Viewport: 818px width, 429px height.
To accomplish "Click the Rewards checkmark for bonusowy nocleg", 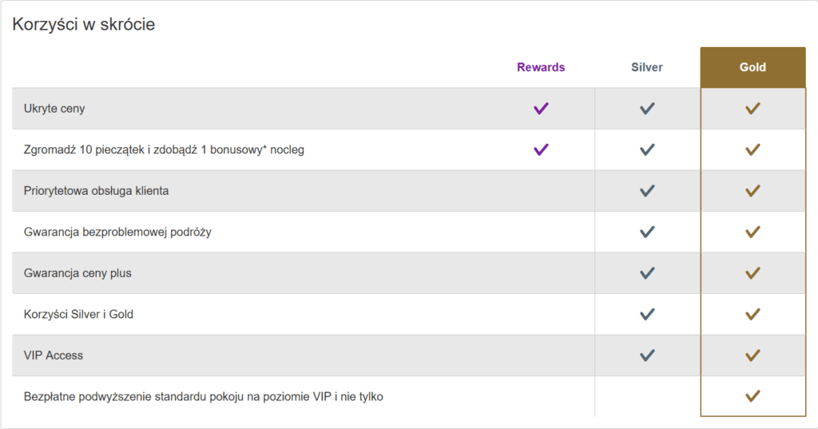I will (541, 149).
